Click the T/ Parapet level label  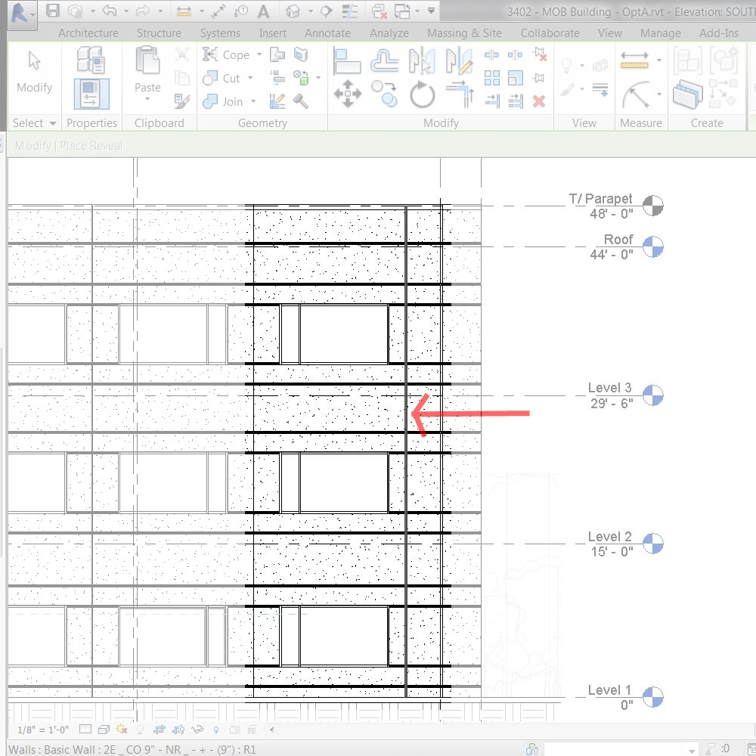coord(600,199)
